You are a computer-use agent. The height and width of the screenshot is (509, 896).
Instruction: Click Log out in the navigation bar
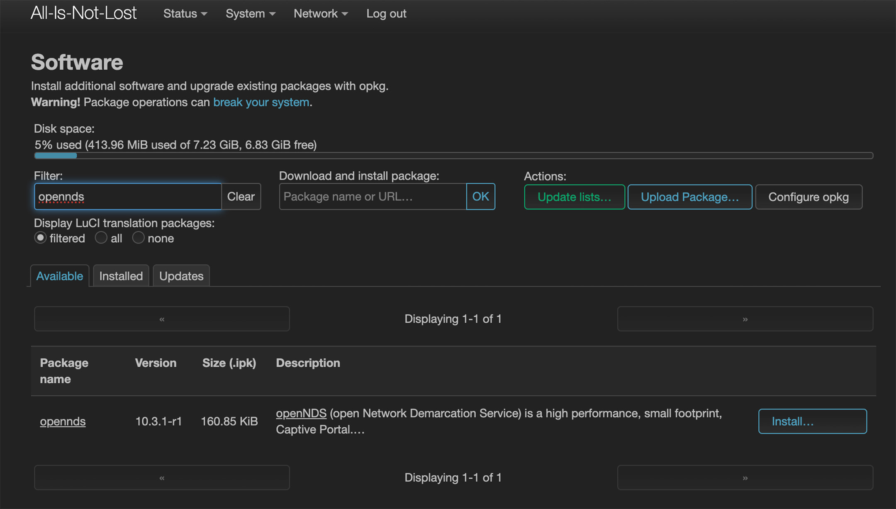pos(386,13)
